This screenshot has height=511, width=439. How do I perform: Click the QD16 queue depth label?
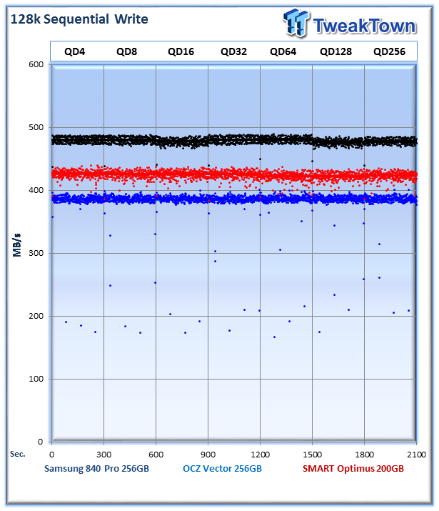click(x=181, y=51)
